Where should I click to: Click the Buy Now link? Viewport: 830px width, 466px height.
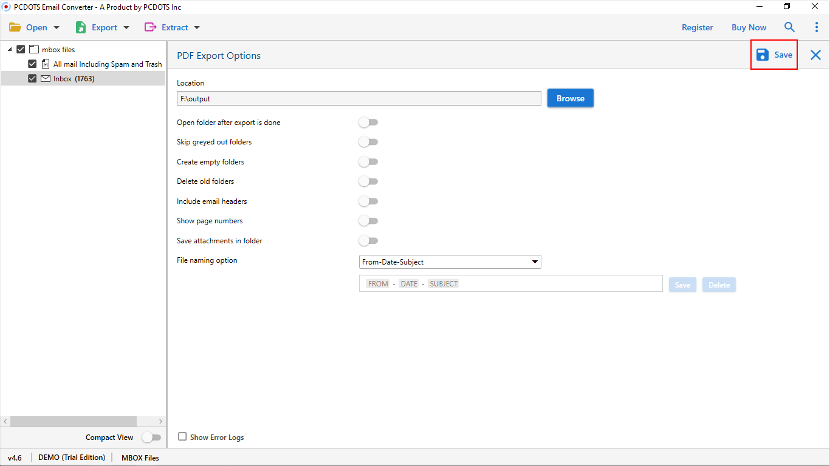point(749,27)
